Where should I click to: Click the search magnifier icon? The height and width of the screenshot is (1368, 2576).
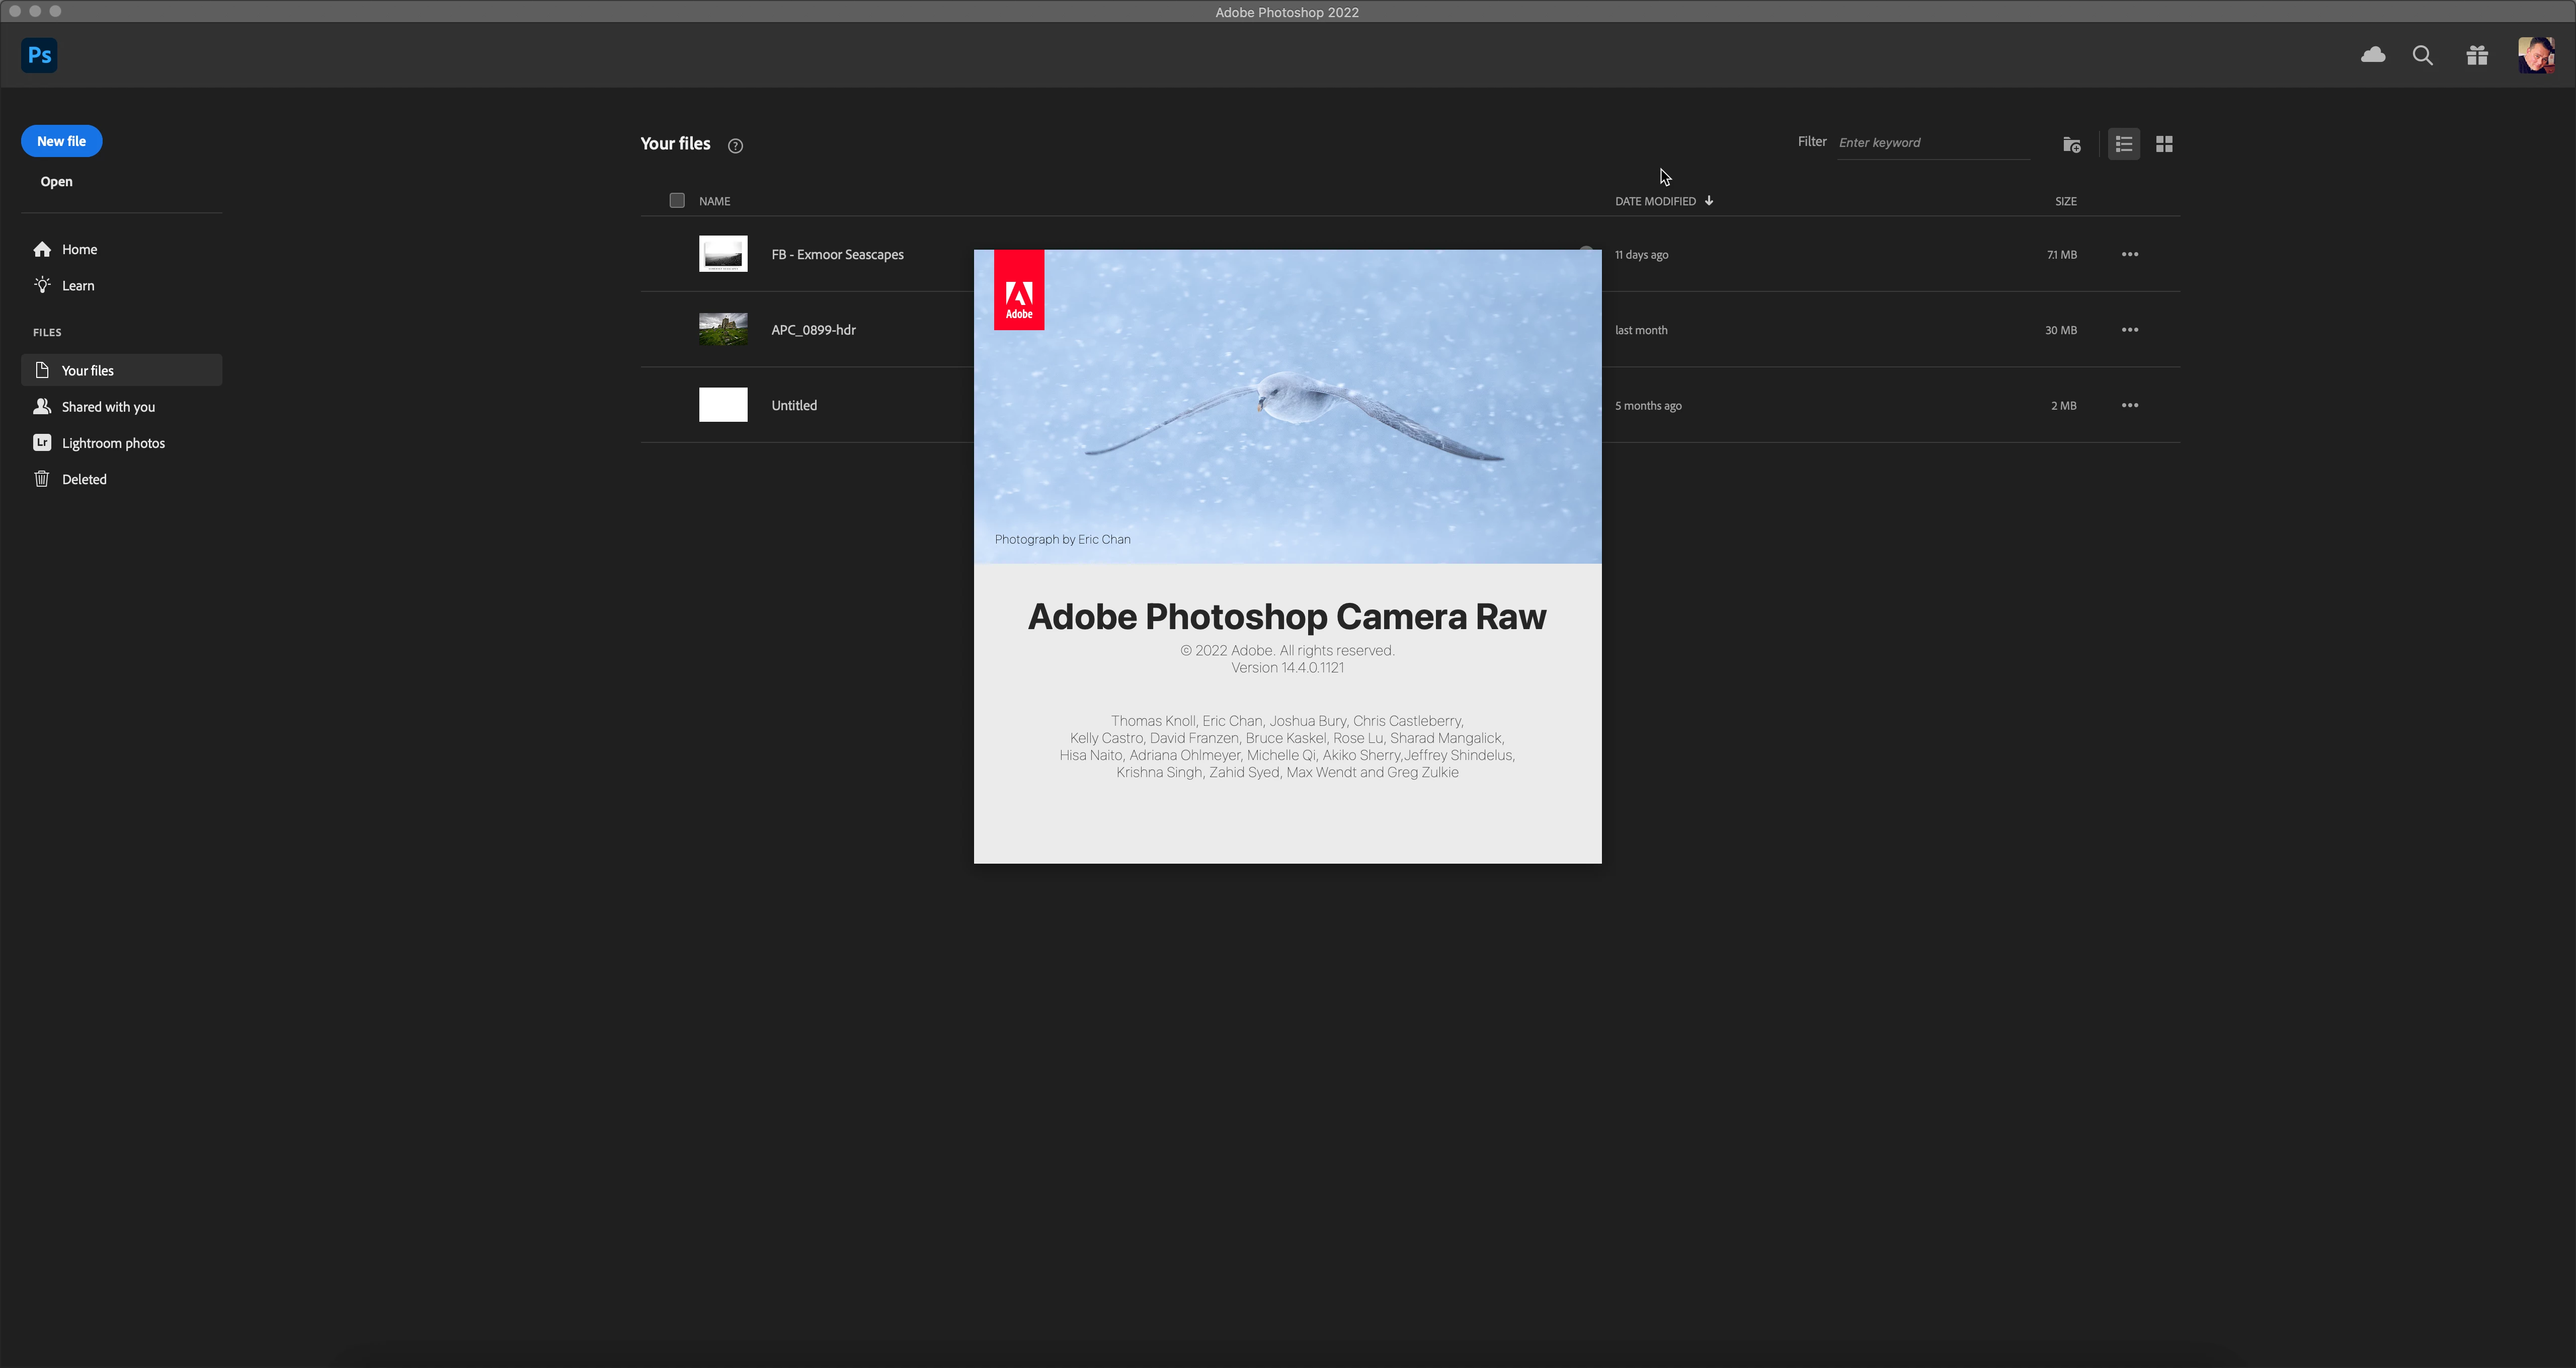[x=2422, y=55]
